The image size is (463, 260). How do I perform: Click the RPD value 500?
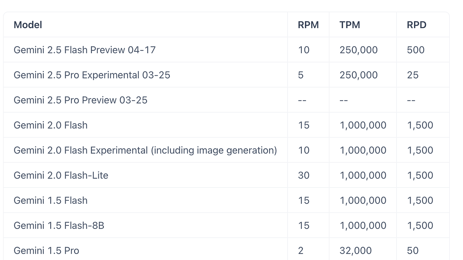(x=416, y=50)
